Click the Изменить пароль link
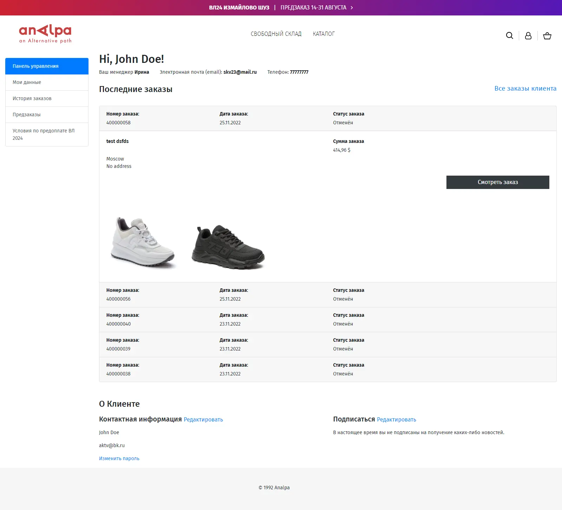This screenshot has width=562, height=510. [119, 458]
